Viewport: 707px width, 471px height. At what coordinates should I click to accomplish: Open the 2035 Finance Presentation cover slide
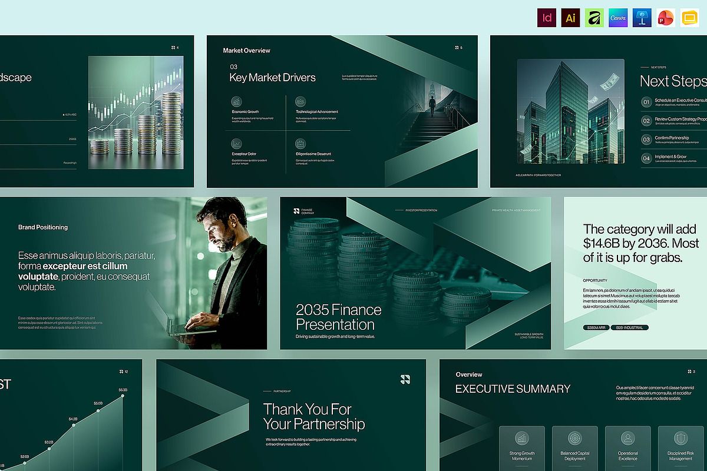pyautogui.click(x=415, y=273)
